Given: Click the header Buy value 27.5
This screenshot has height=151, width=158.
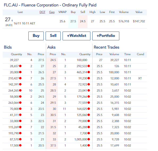Looking at the screenshot, I should click(73, 21).
